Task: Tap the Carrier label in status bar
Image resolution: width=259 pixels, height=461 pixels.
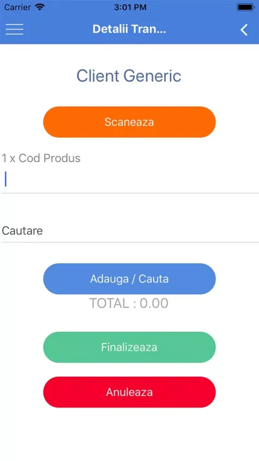Action: [18, 7]
